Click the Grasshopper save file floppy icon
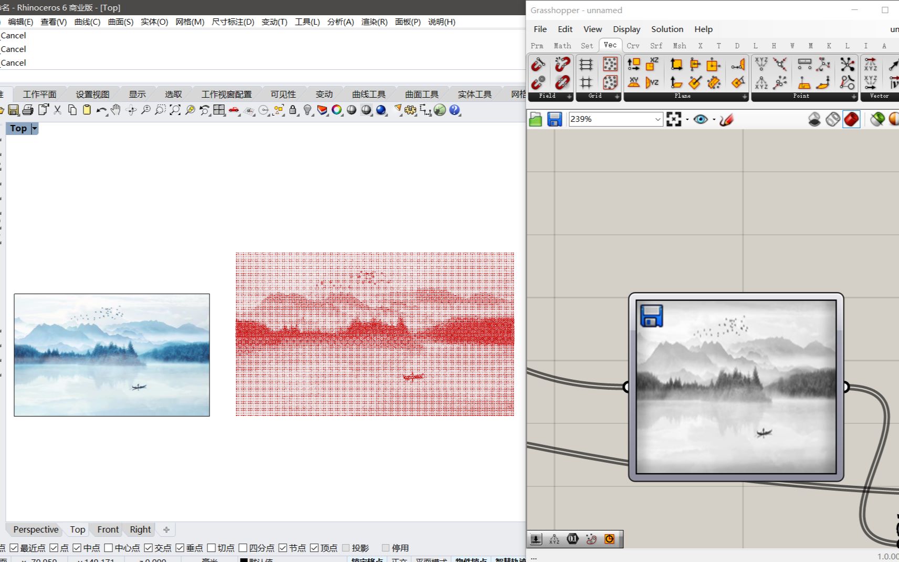Viewport: 899px width, 562px height. [x=555, y=119]
